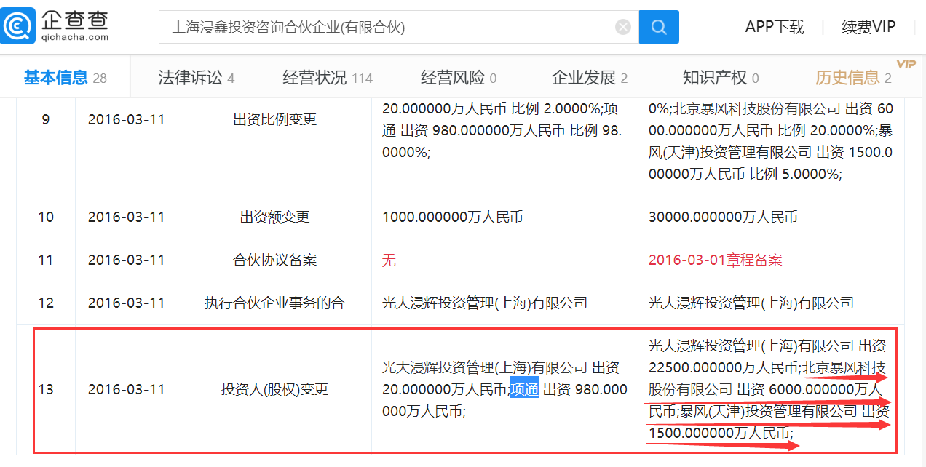Click 续费VIP link
The height and width of the screenshot is (467, 926).
pos(868,27)
